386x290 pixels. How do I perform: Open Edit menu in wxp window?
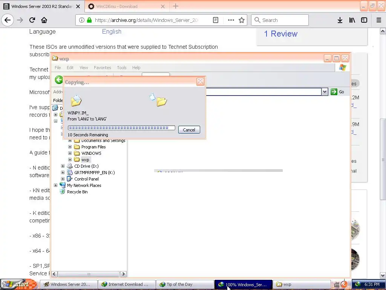click(70, 68)
